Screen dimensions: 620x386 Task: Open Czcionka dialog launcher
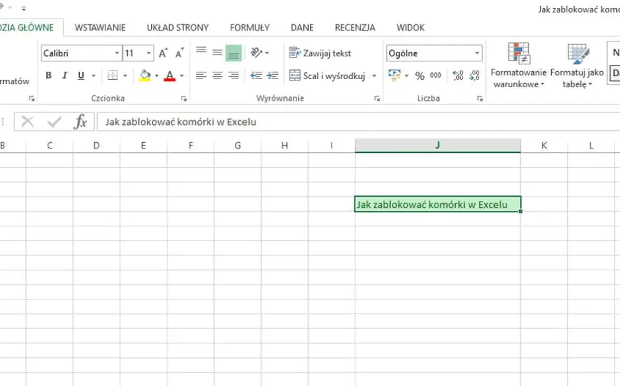tap(184, 99)
